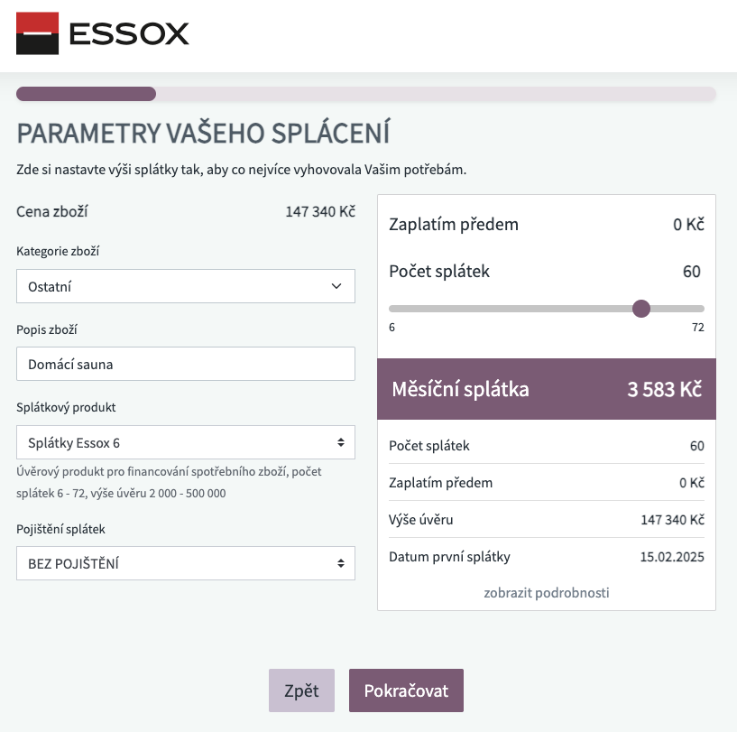
Task: Click the chevron arrow in Kategorie zboží
Action: [336, 286]
